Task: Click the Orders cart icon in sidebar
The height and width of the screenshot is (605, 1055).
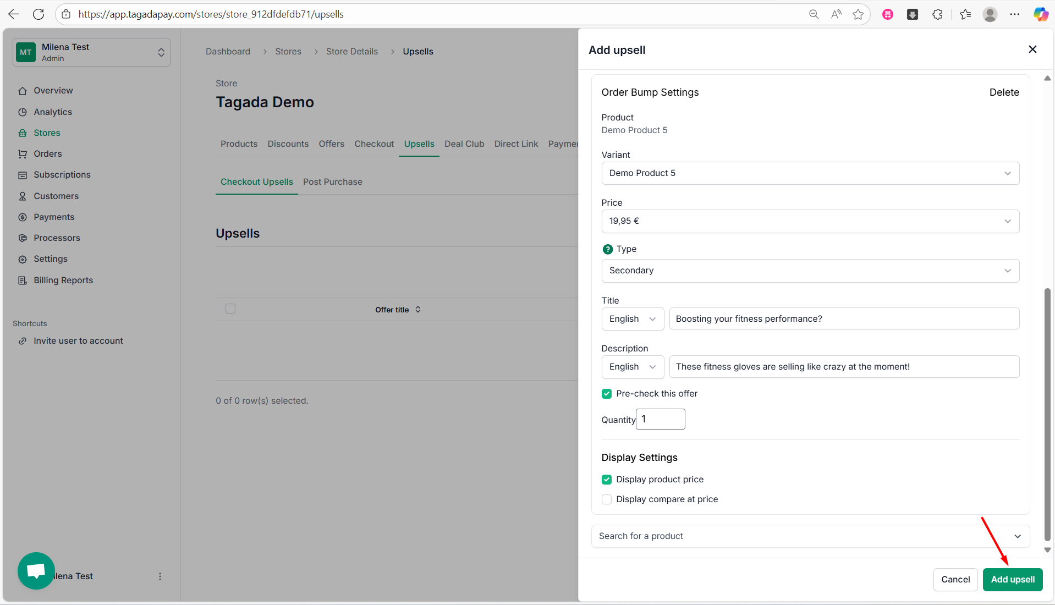Action: tap(23, 154)
